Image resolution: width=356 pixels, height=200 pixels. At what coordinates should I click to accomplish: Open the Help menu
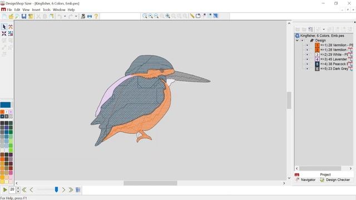pos(71,10)
